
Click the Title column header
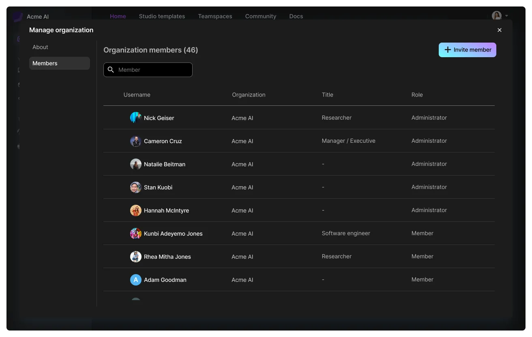(x=328, y=95)
